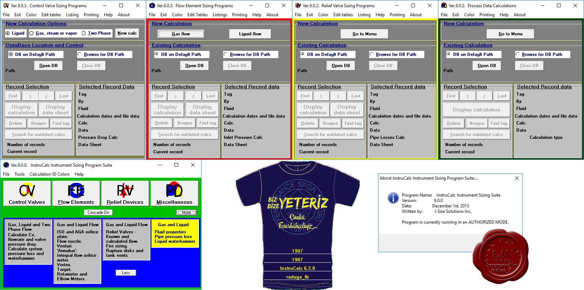Open Listings menu in Flow Element window
The image size is (584, 290).
click(x=220, y=15)
